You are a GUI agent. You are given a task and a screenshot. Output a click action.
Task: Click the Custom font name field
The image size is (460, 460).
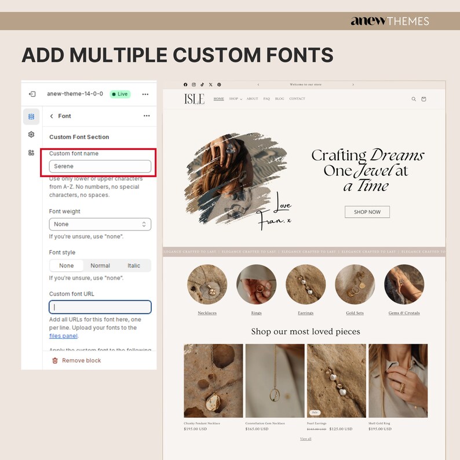(x=100, y=166)
